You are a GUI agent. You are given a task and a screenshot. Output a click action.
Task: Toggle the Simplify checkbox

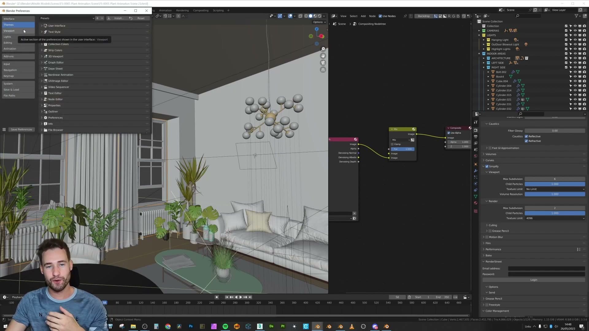point(487,166)
